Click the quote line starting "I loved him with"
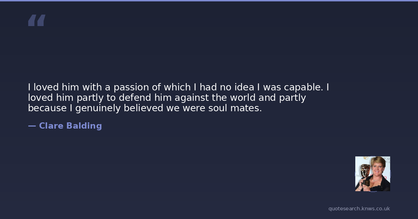This screenshot has height=219, width=418. tap(178, 87)
